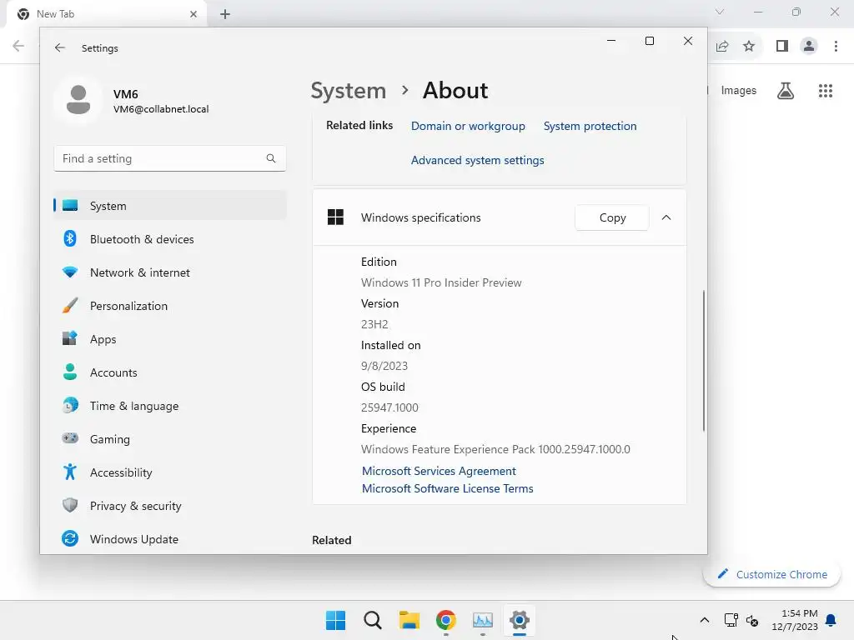Open Chrome tab search chevron
This screenshot has width=854, height=640.
720,12
